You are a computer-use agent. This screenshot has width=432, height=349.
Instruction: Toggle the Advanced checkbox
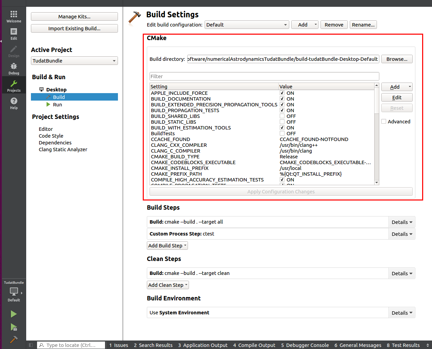[x=384, y=121]
